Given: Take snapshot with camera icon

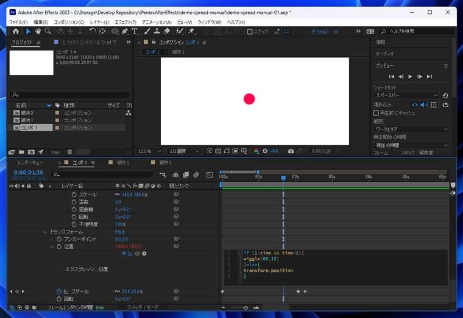Looking at the screenshot, I should pyautogui.click(x=291, y=151).
